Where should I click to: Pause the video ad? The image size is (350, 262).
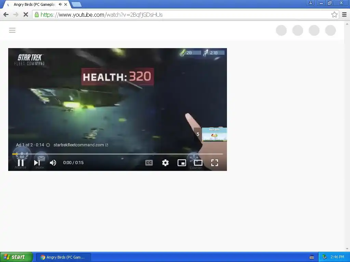click(x=21, y=163)
